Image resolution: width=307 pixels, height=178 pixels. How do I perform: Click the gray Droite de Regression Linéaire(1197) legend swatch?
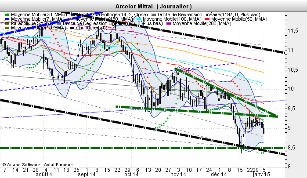tap(154, 15)
